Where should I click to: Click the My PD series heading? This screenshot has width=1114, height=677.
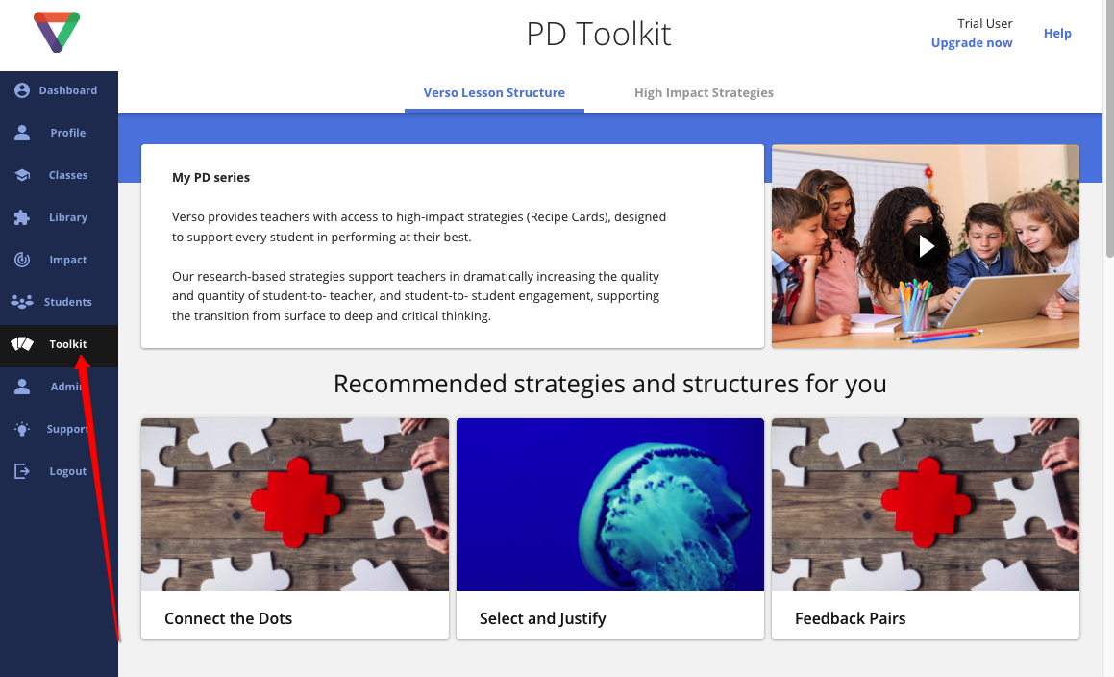pos(211,178)
